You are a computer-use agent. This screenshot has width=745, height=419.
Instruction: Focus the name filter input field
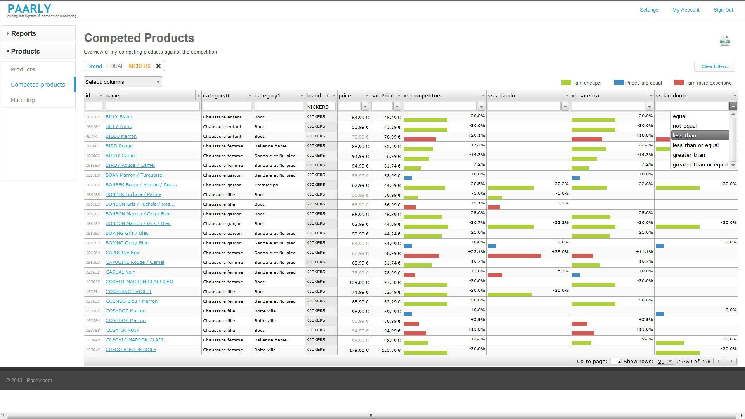click(152, 106)
